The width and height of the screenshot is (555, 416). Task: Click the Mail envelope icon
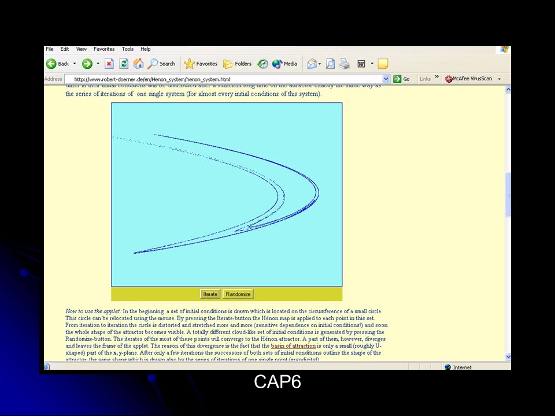click(312, 64)
